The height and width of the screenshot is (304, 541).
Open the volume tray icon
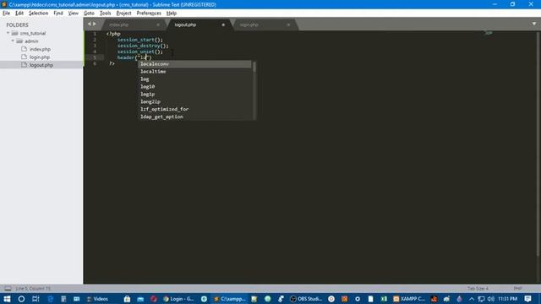[x=490, y=299]
